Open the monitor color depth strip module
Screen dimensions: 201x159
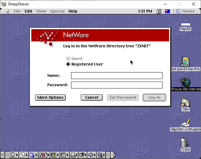[55, 155]
